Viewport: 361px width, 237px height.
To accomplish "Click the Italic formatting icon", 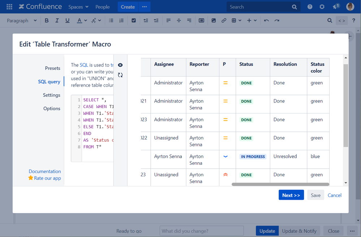I will coord(57,21).
